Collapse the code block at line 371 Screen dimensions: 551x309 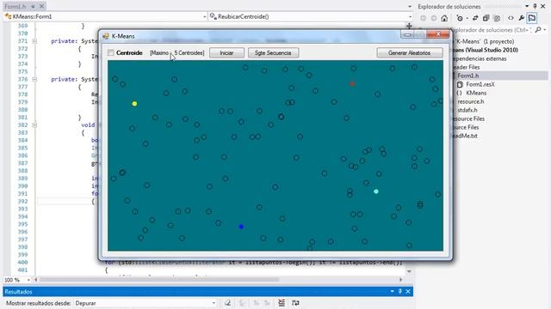click(x=34, y=41)
